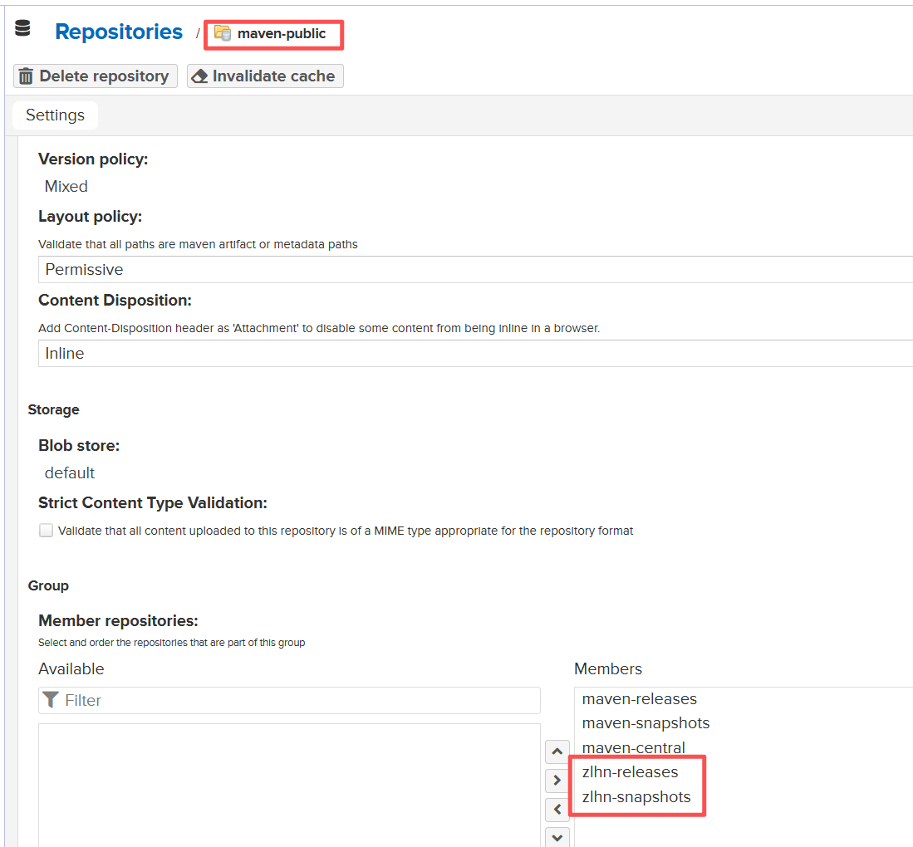
Task: Select zlhn-snapshots in Members list
Action: tap(636, 797)
